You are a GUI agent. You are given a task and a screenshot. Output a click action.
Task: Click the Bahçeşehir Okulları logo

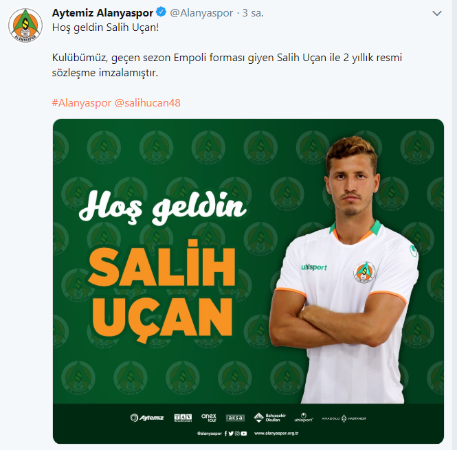coord(269,418)
